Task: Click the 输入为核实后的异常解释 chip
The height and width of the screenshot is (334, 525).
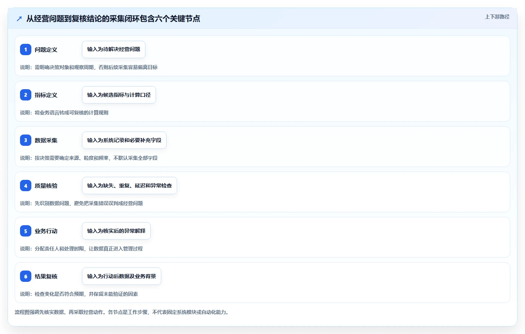Action: 116,231
